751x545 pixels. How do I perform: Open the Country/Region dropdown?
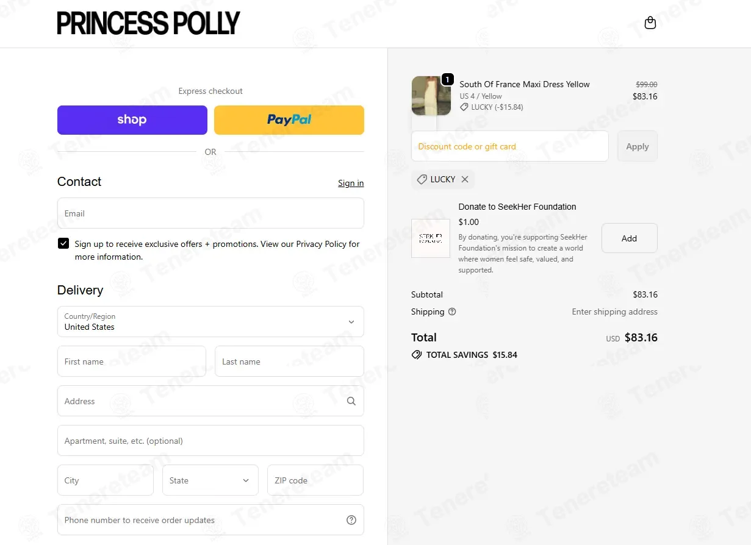coord(210,322)
